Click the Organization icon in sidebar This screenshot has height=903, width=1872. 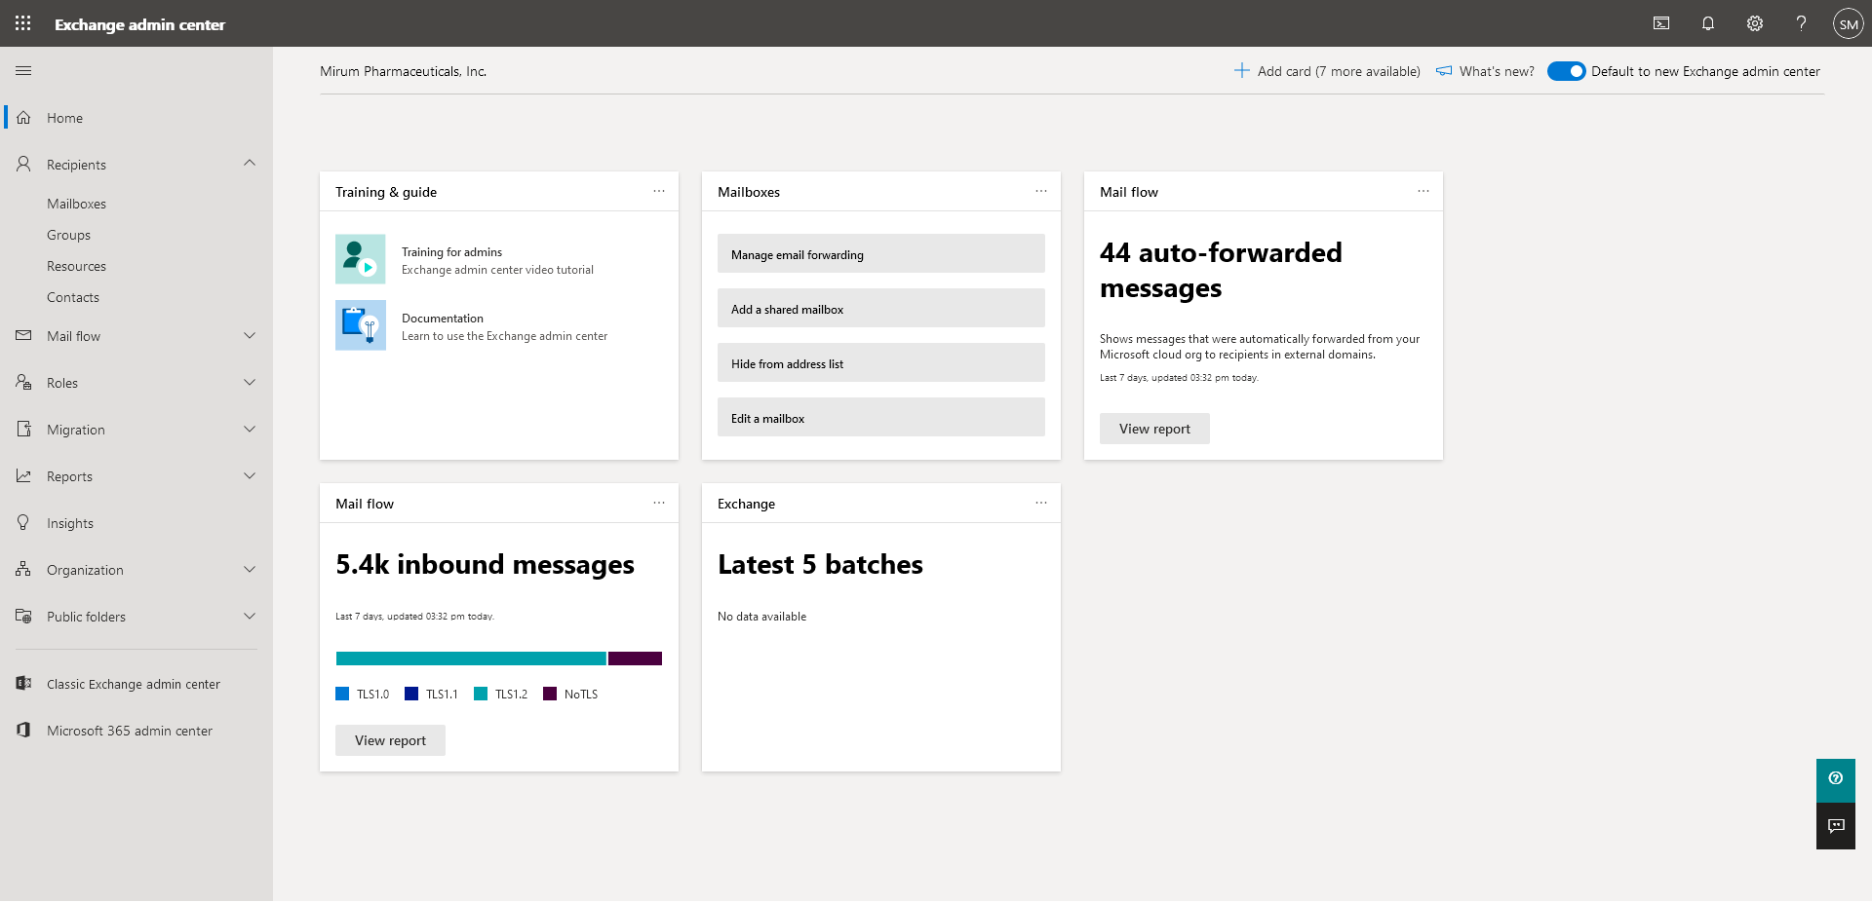pyautogui.click(x=23, y=570)
